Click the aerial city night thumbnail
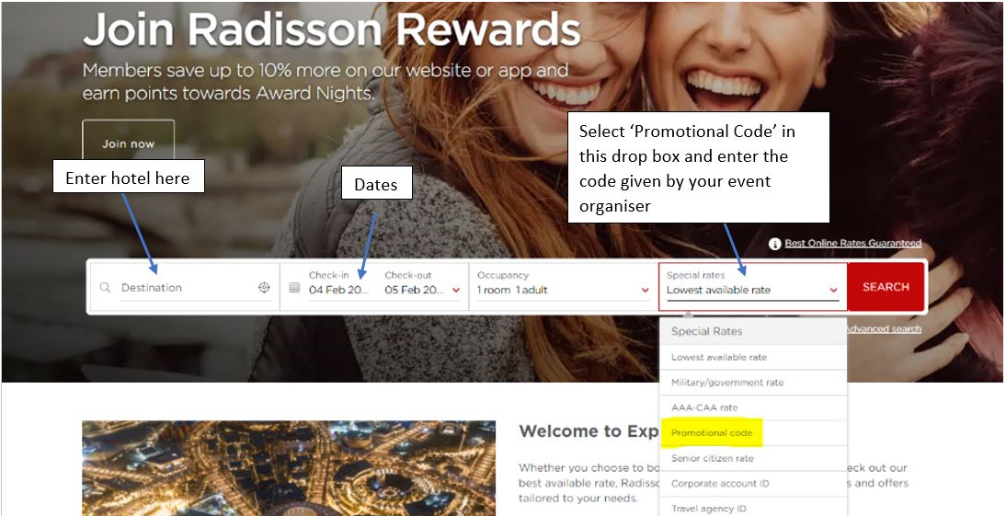 [x=289, y=468]
